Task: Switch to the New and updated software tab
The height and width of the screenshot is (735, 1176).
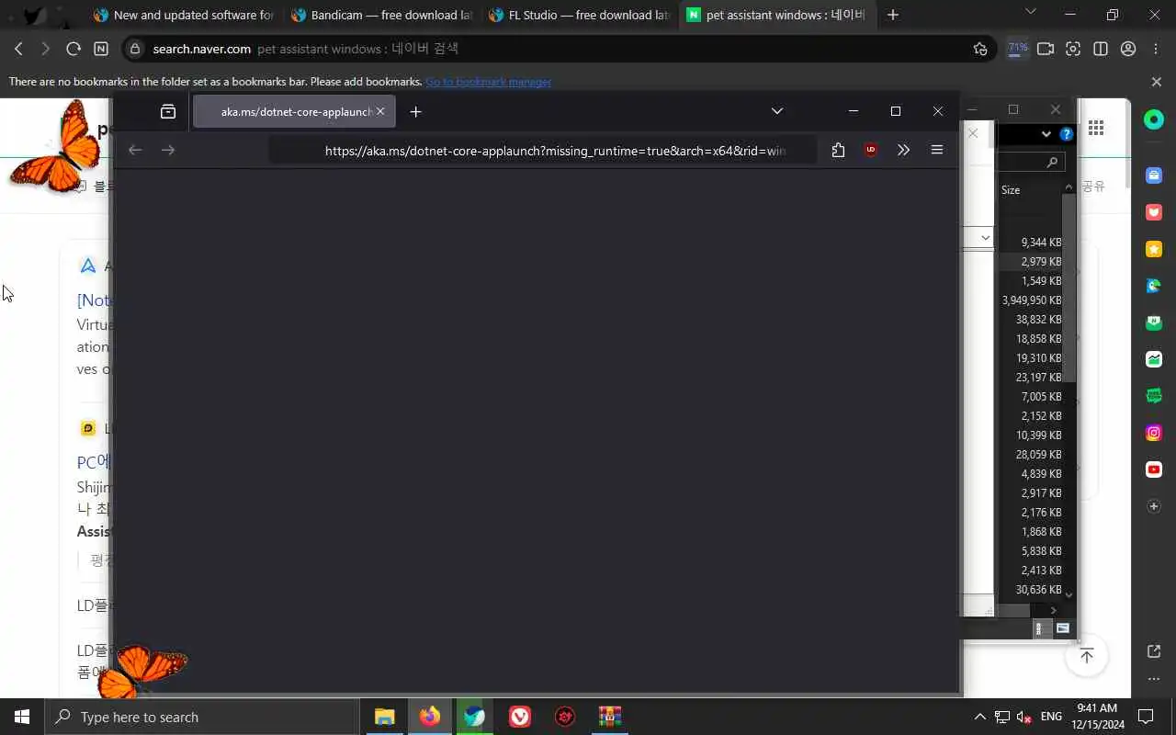Action: (184, 15)
